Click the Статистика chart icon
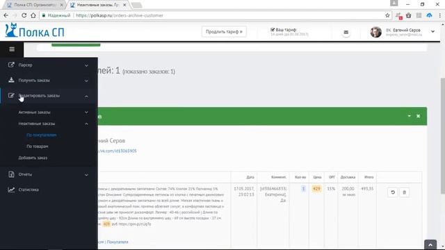The image size is (445, 250). coord(11,190)
